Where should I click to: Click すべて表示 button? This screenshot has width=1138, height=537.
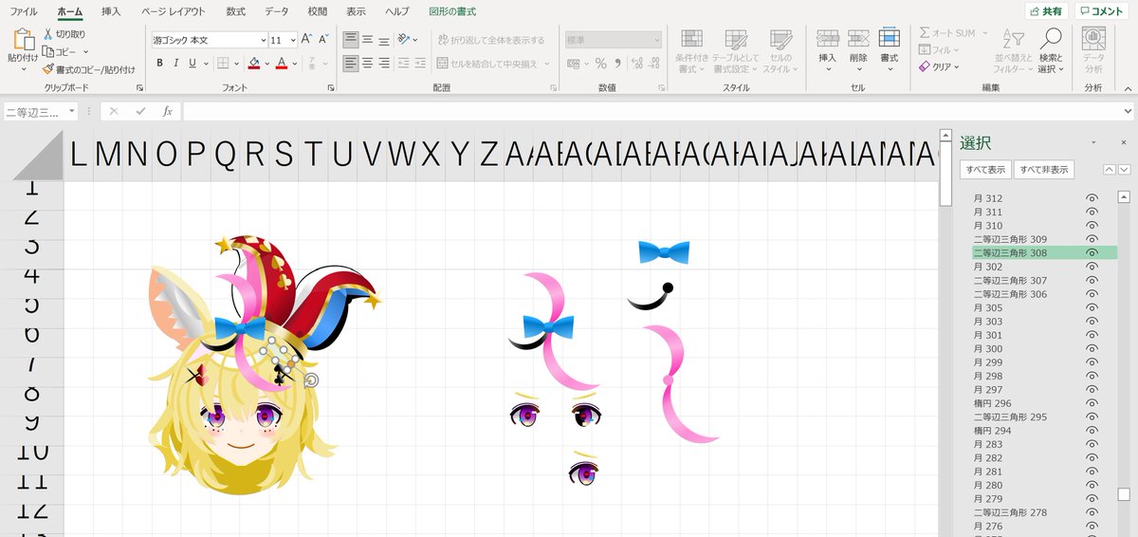[985, 170]
